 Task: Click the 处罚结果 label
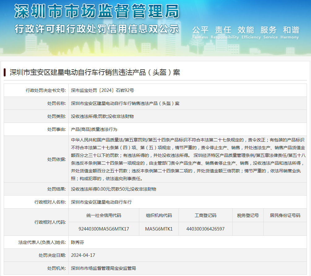[57, 189]
